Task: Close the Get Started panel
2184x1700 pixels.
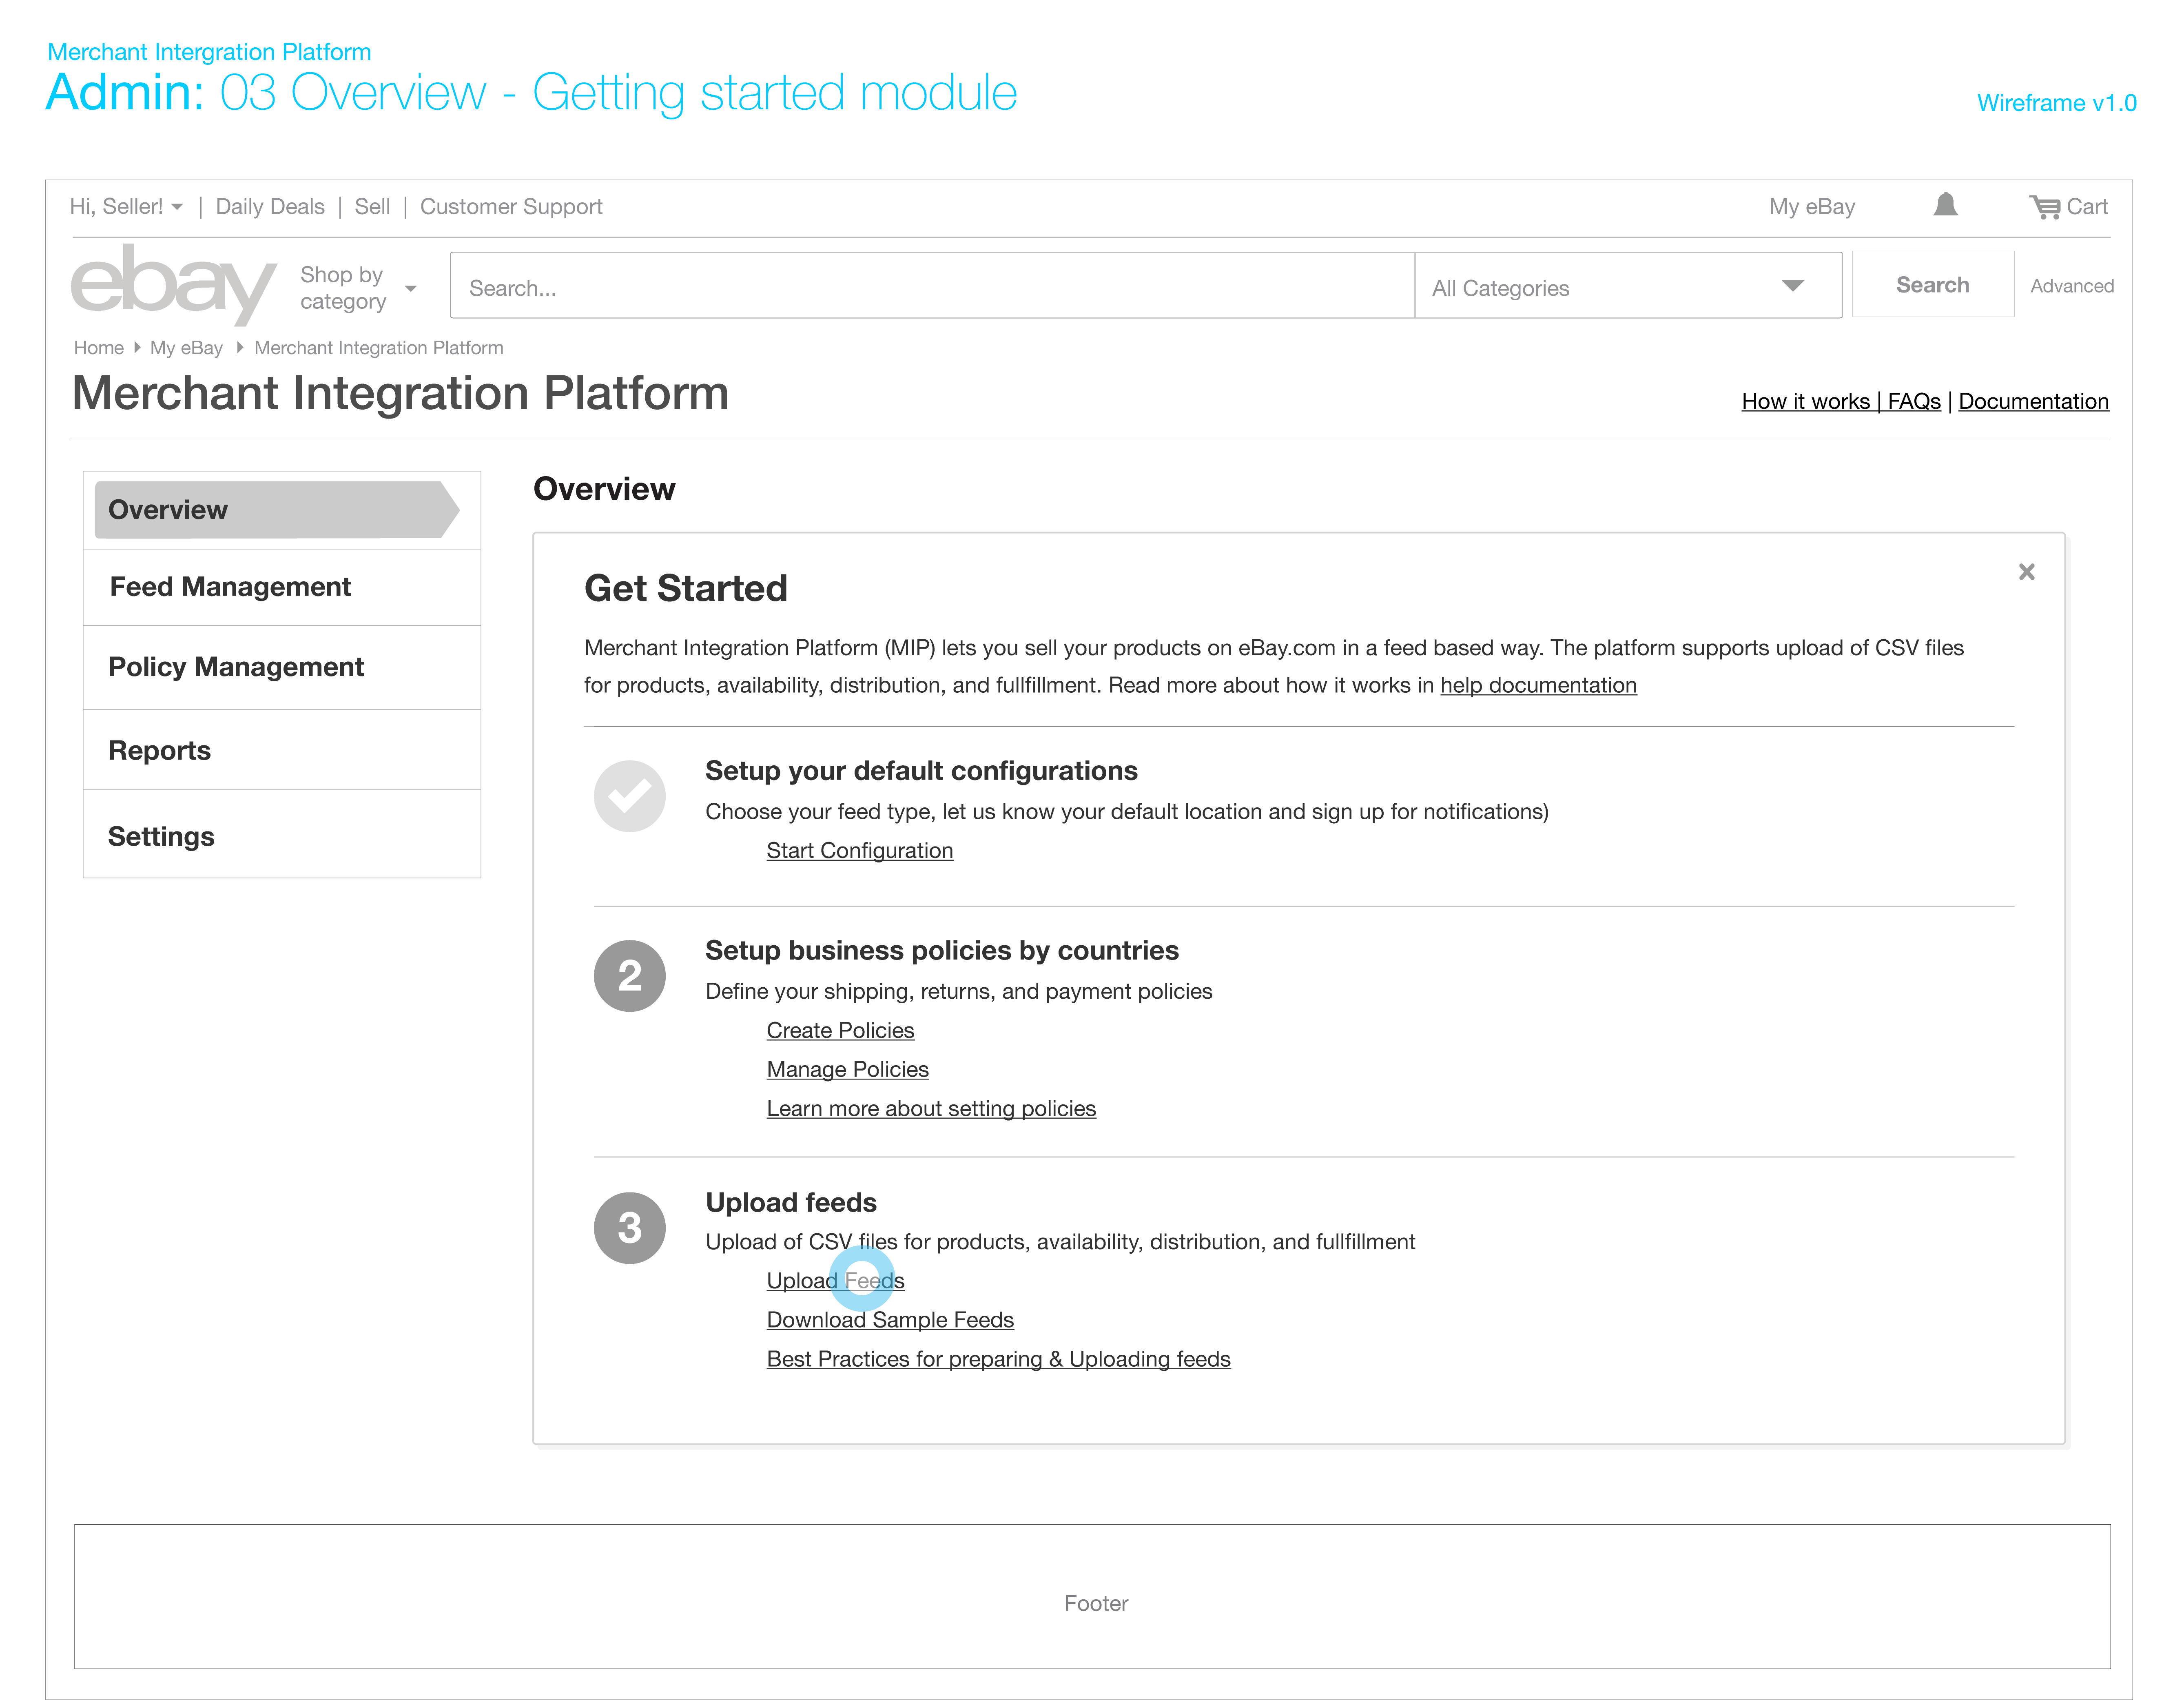Action: (2026, 572)
